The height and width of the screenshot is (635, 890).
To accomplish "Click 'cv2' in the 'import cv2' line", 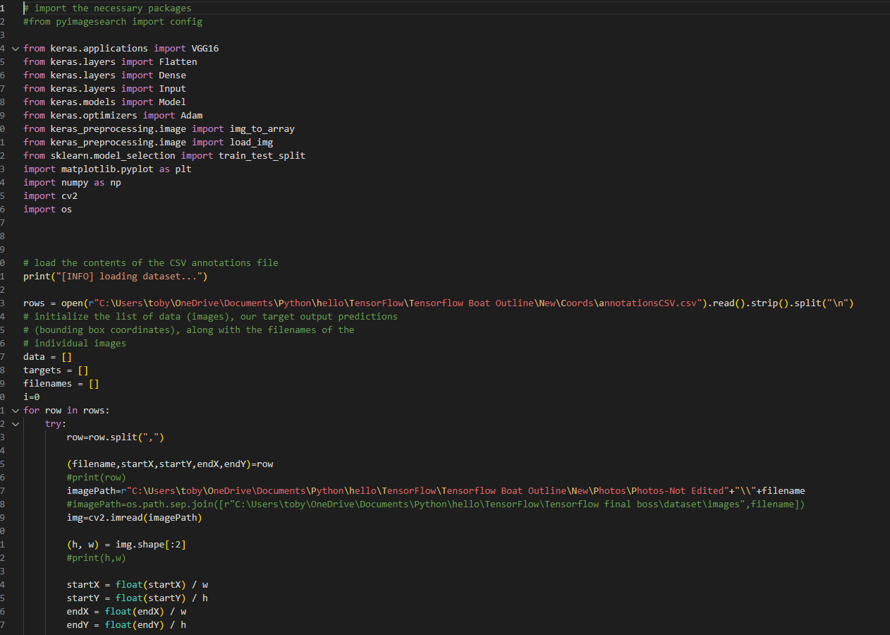I will click(x=69, y=196).
